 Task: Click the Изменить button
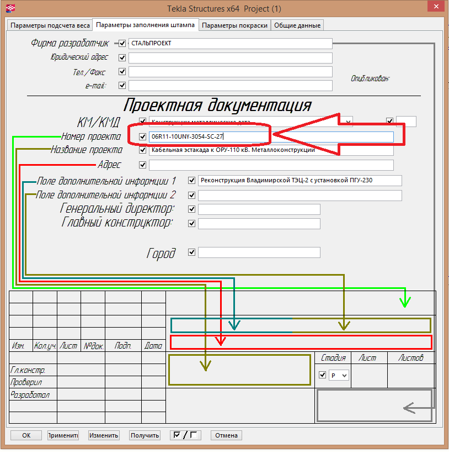click(104, 435)
